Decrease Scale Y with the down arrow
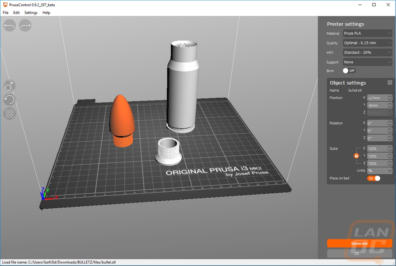This screenshot has width=396, height=266. point(390,158)
